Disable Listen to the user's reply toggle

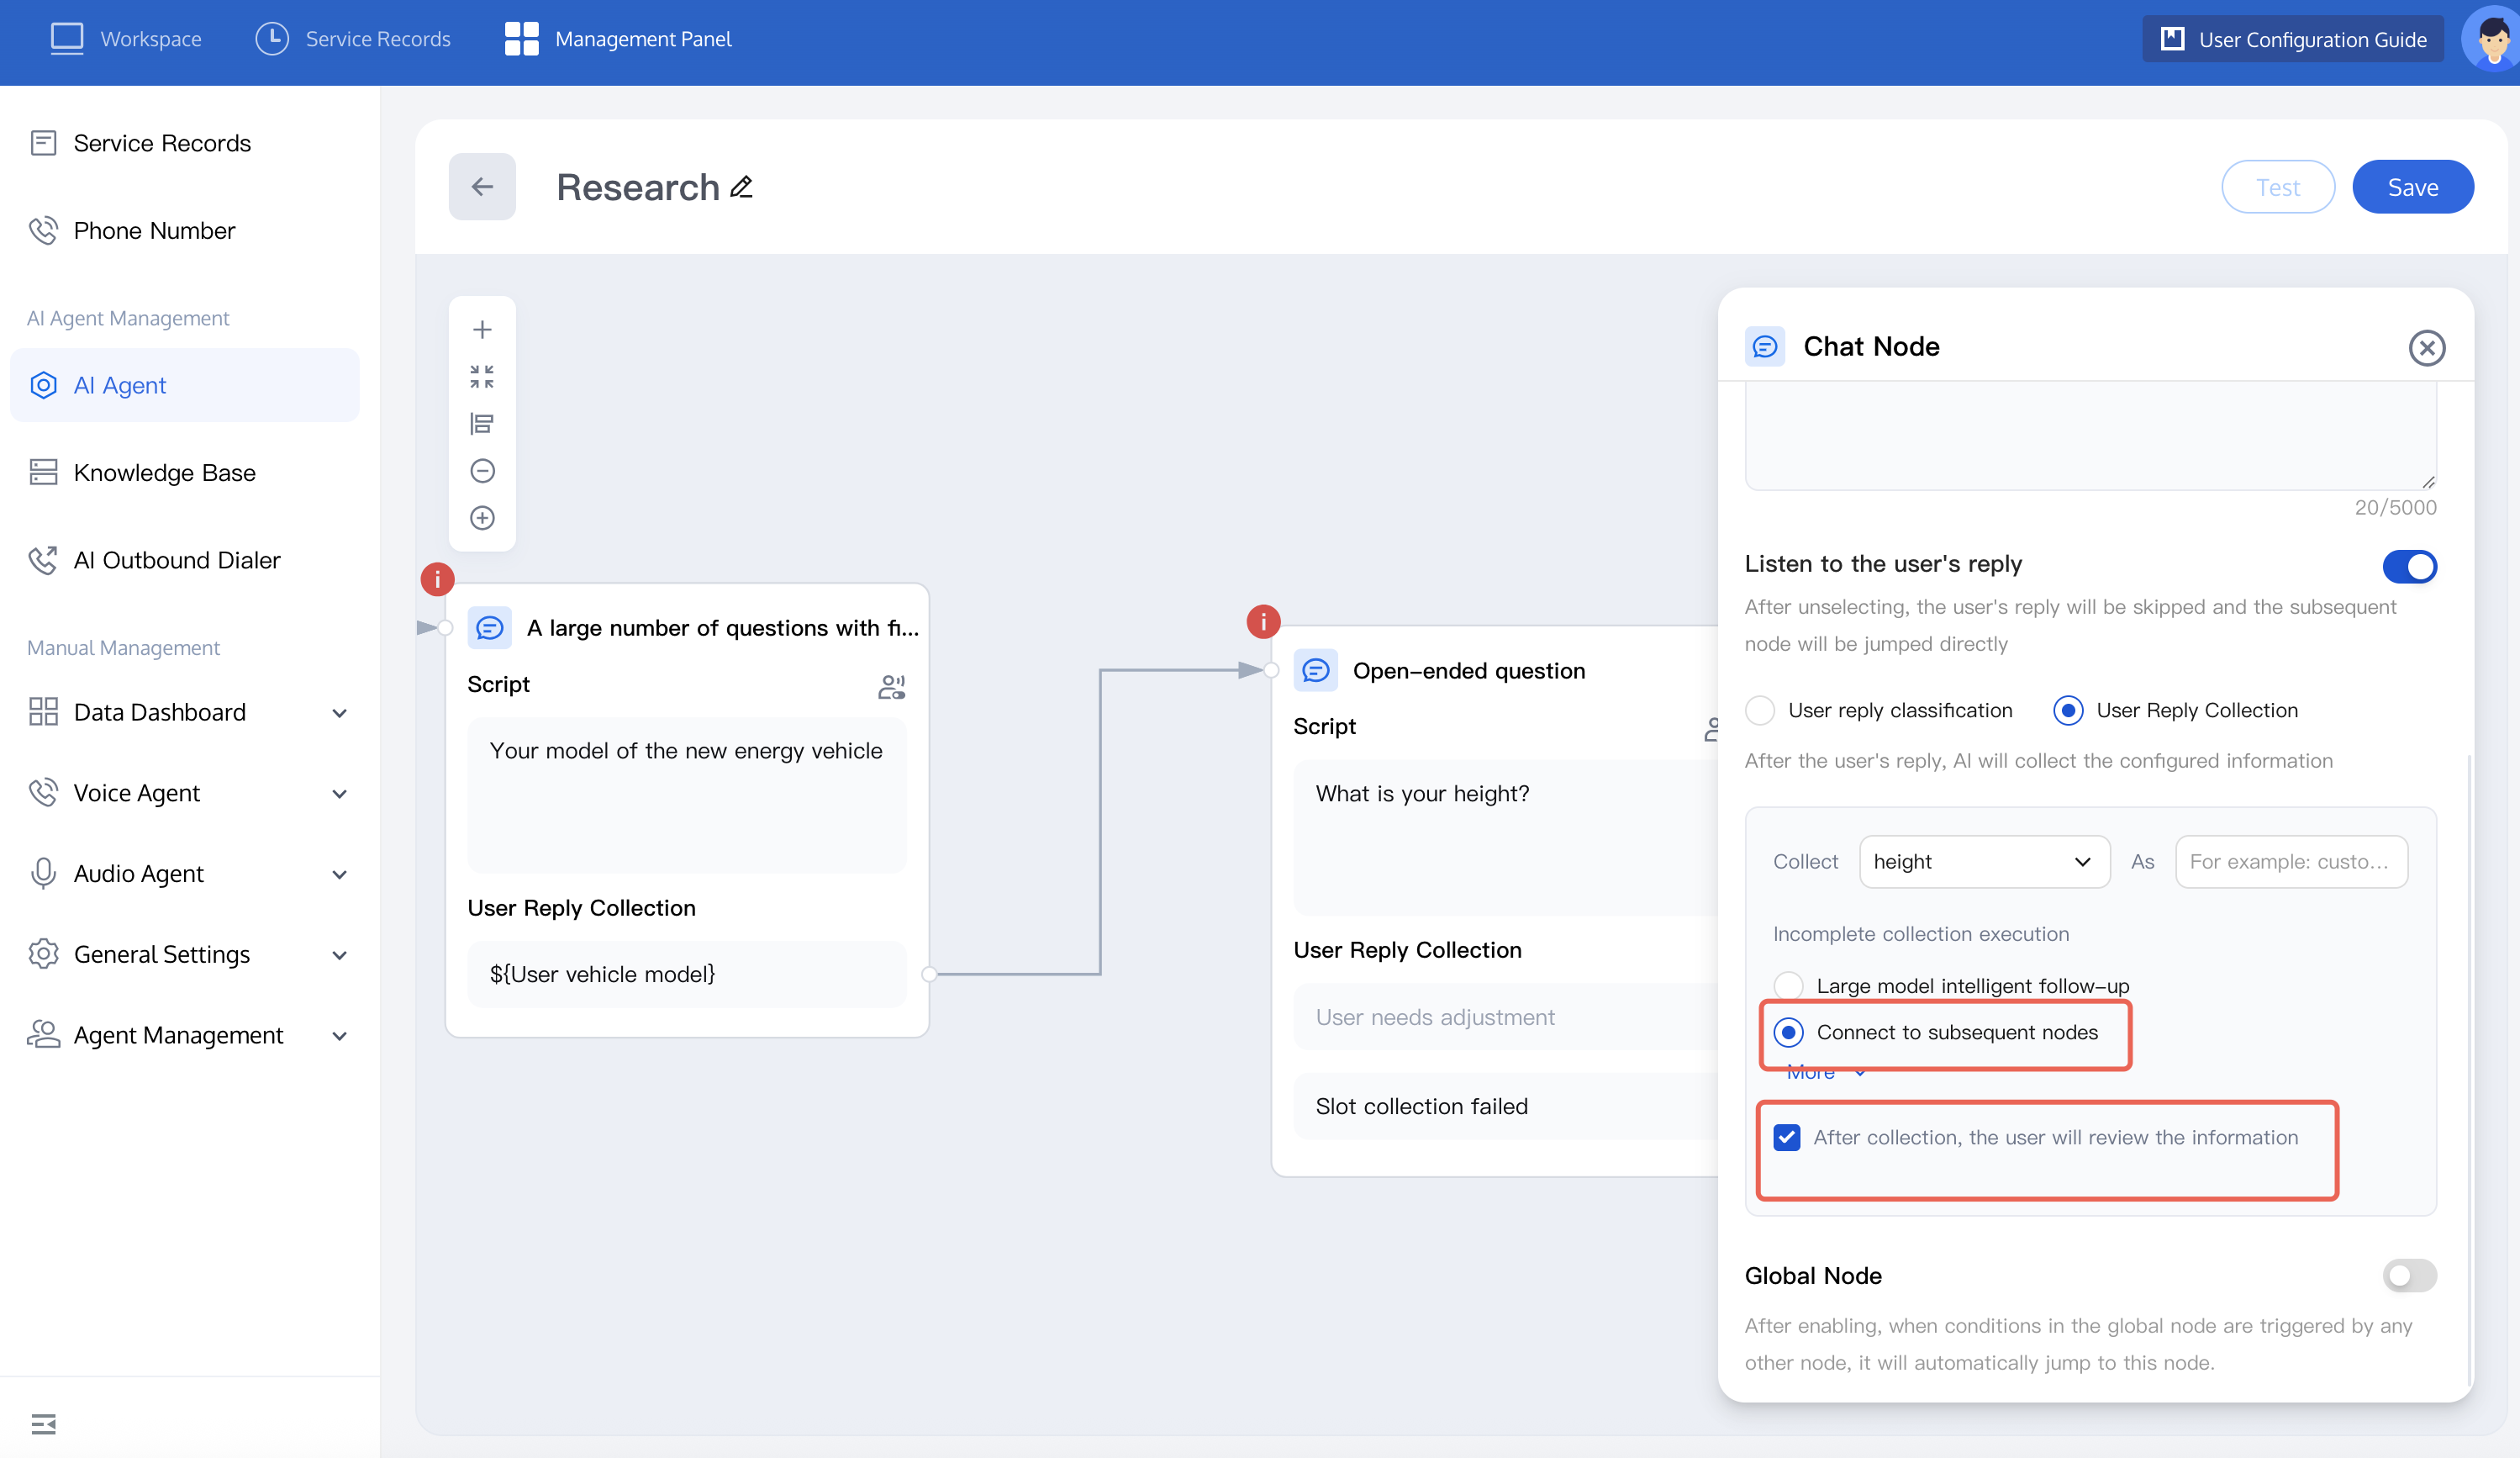[x=2408, y=566]
